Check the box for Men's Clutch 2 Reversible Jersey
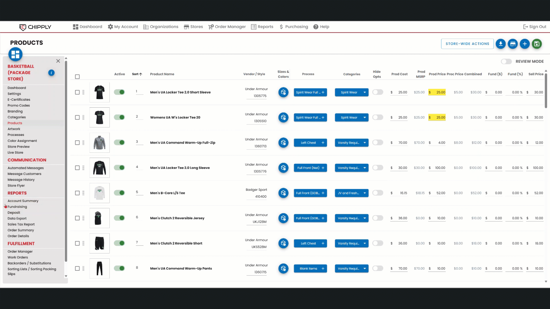The image size is (550, 309). point(77,218)
